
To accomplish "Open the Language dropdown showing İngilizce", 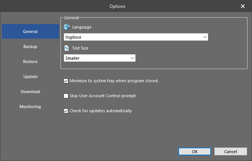I will (136, 37).
